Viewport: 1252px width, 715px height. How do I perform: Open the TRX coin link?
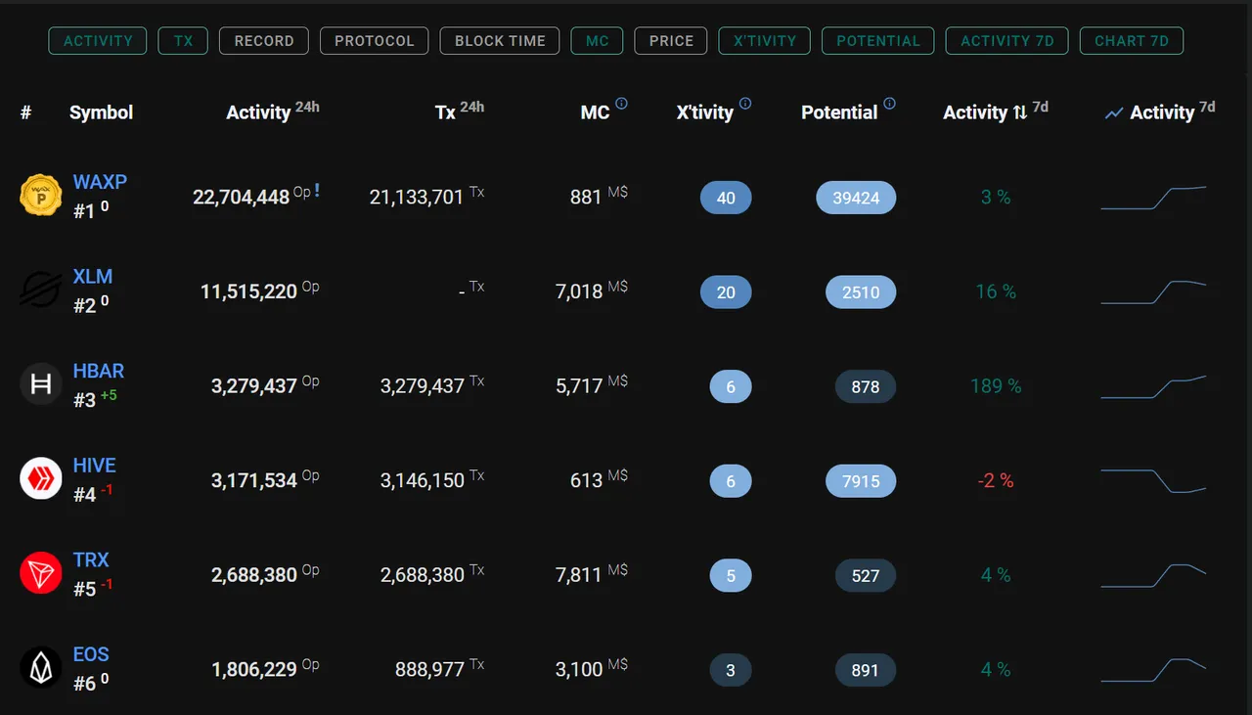click(x=91, y=560)
